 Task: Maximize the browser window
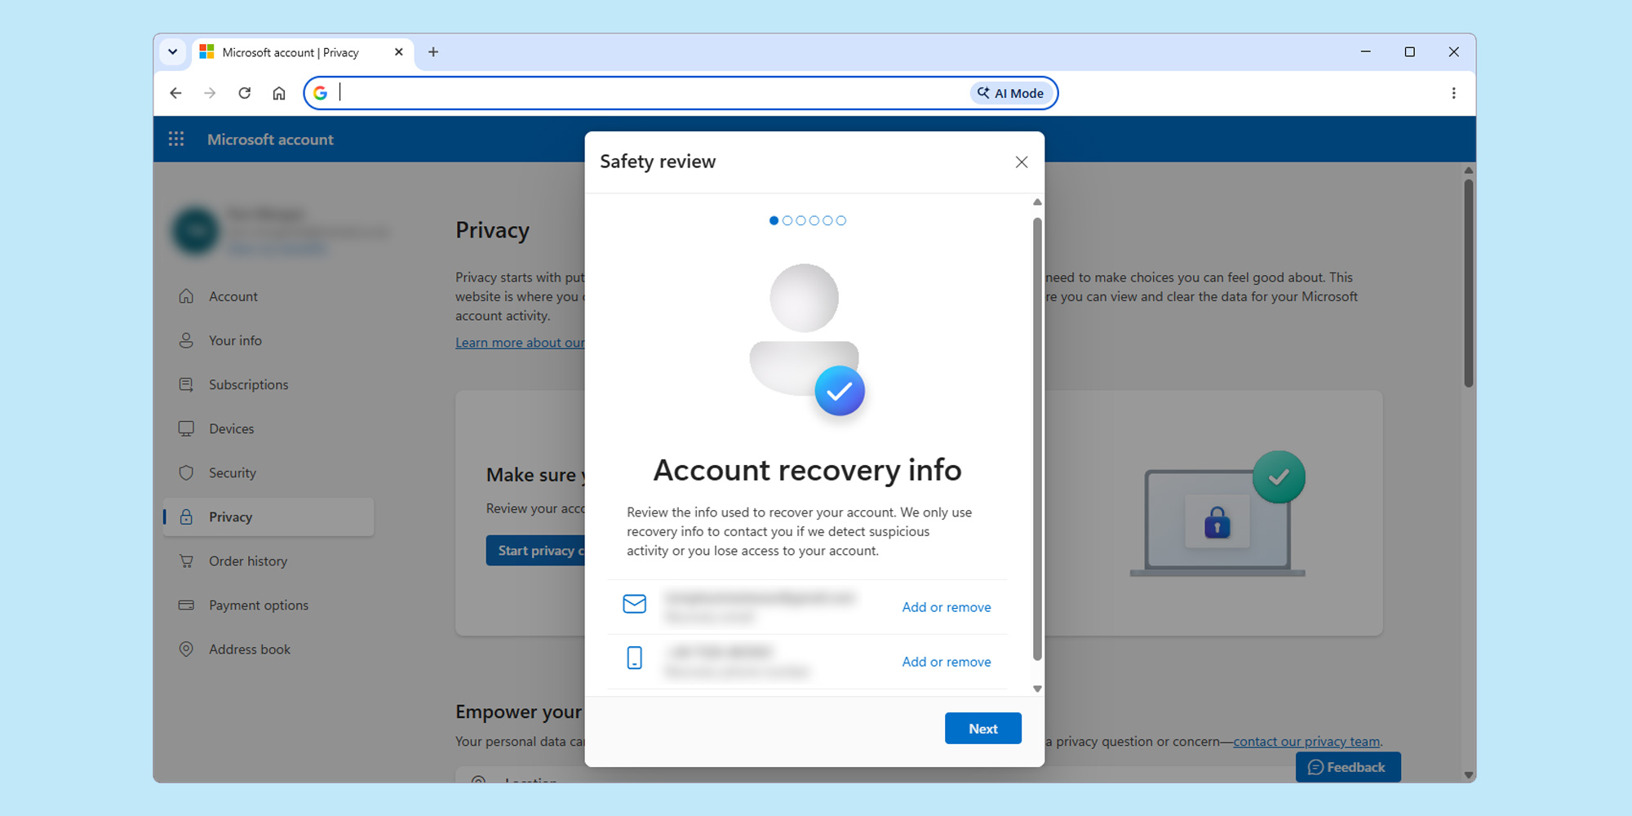[x=1409, y=51]
